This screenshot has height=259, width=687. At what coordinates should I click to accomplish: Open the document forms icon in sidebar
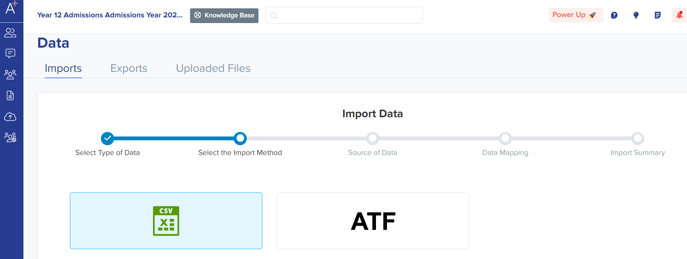click(x=10, y=95)
